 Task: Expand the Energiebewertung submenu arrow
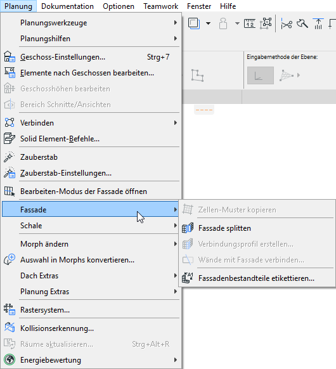tap(176, 360)
